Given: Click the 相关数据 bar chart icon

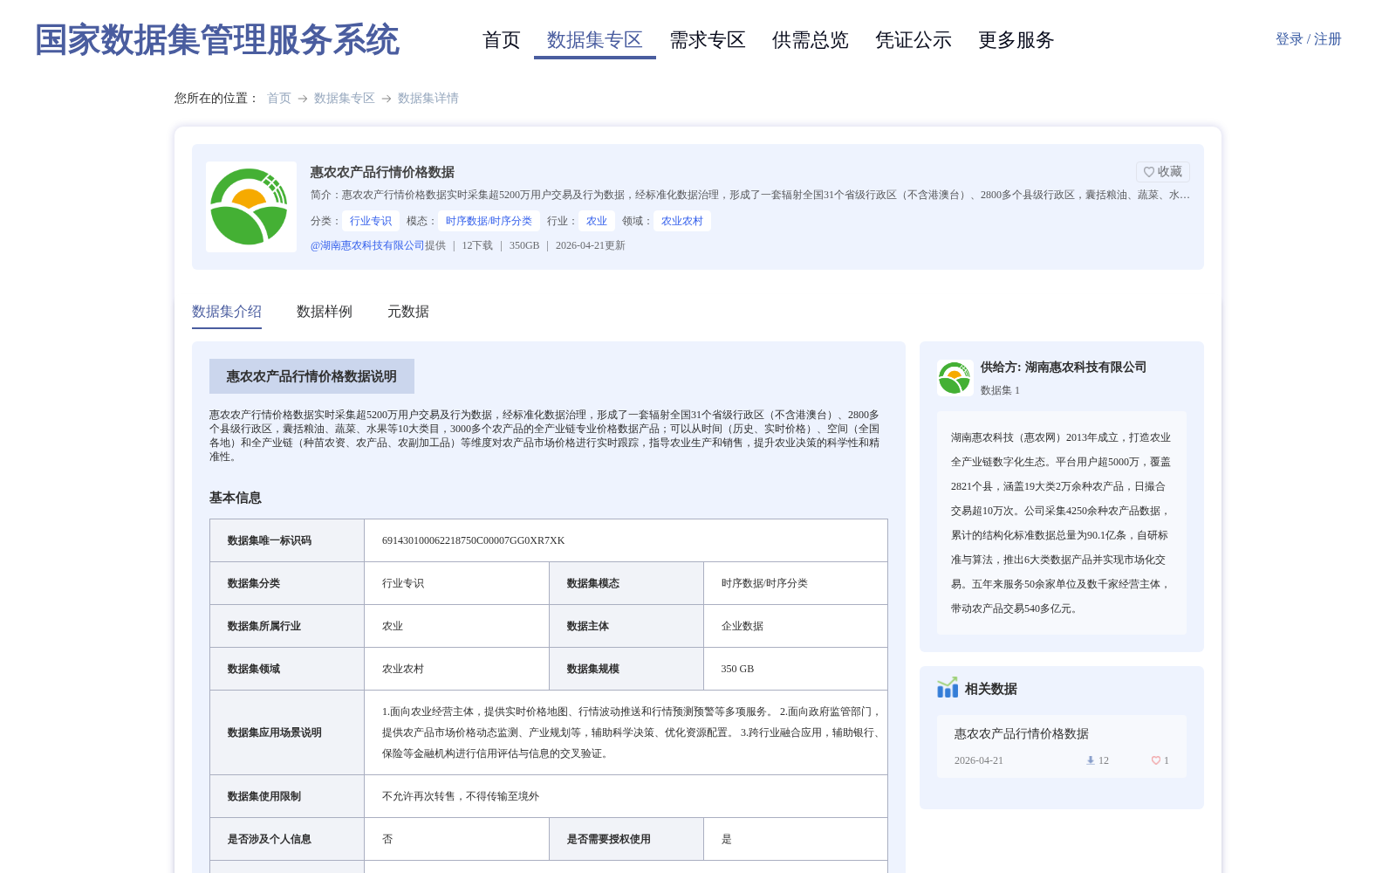Looking at the screenshot, I should pyautogui.click(x=948, y=688).
